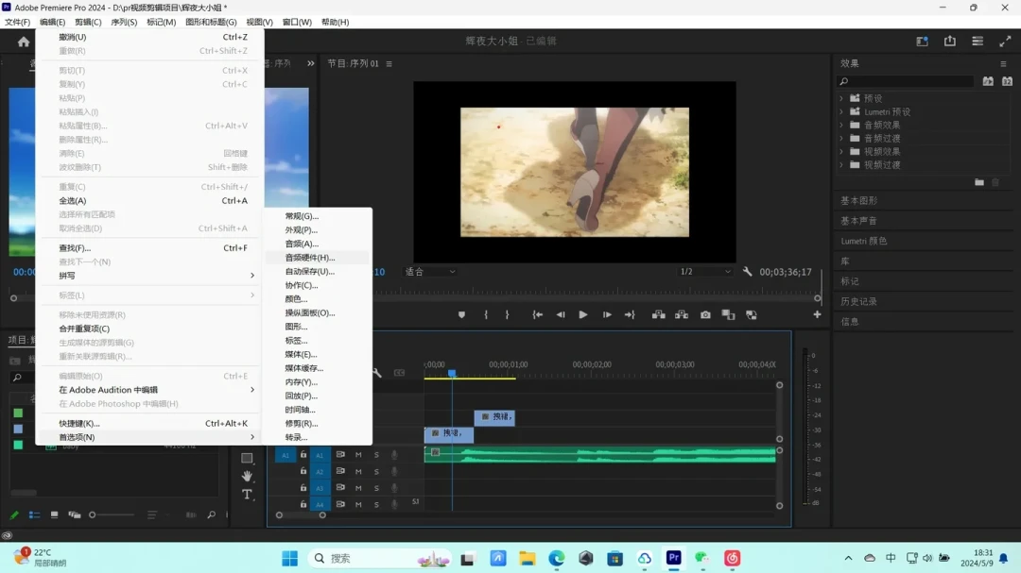The width and height of the screenshot is (1021, 573).
Task: Select the Hand tool
Action: (x=247, y=476)
